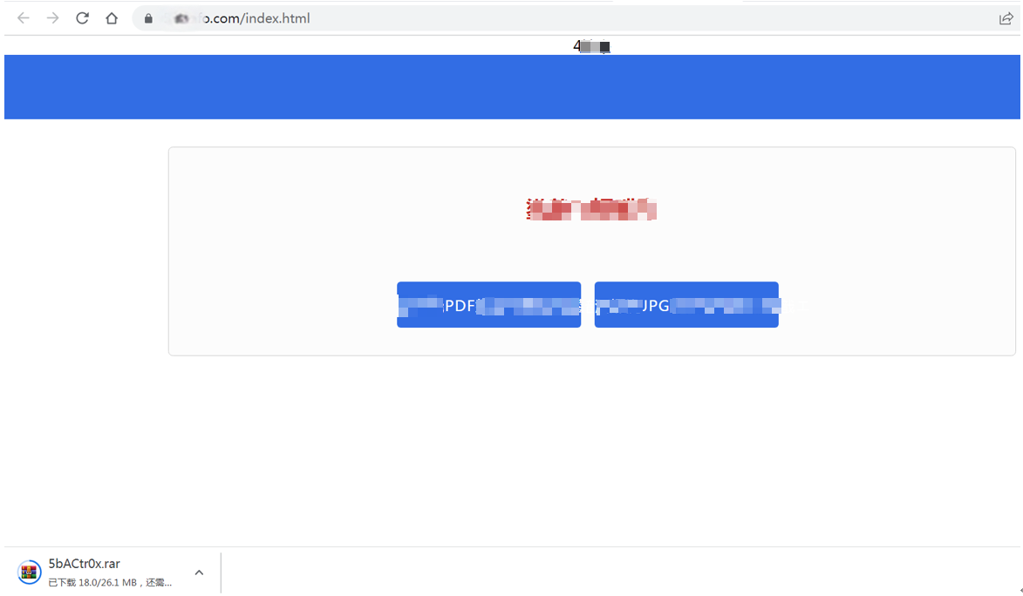Click the blue JPG button
The height and width of the screenshot is (596, 1023).
coord(686,305)
